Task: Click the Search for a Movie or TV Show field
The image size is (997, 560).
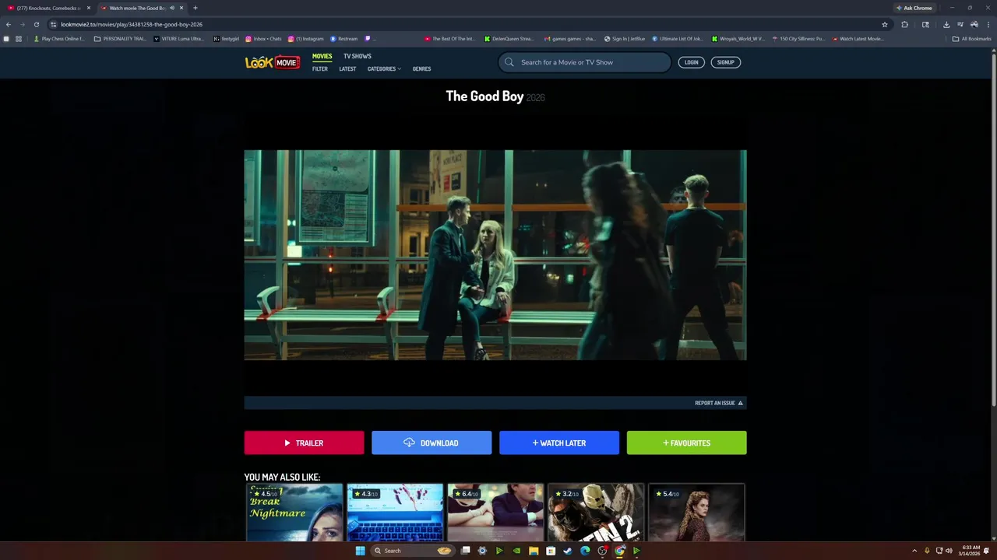Action: (x=585, y=62)
